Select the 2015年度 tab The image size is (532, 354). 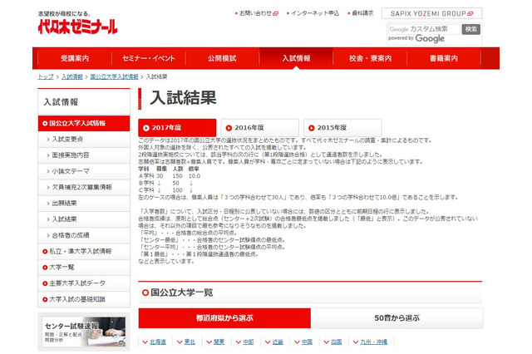342,128
